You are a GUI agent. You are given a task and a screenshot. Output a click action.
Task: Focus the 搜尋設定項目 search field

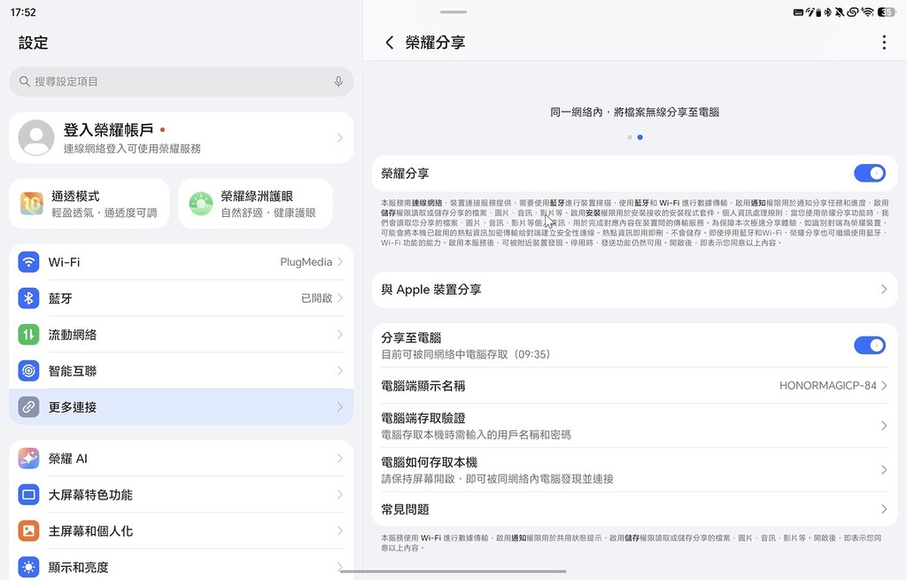pos(181,81)
